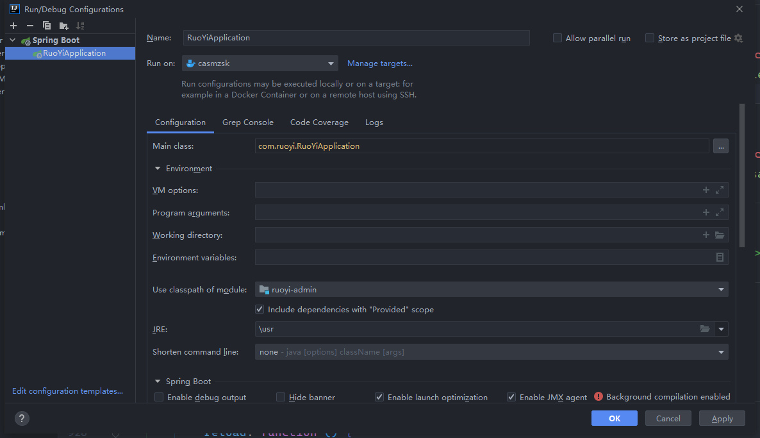Click the IntelliJ logo in title bar

[15, 9]
